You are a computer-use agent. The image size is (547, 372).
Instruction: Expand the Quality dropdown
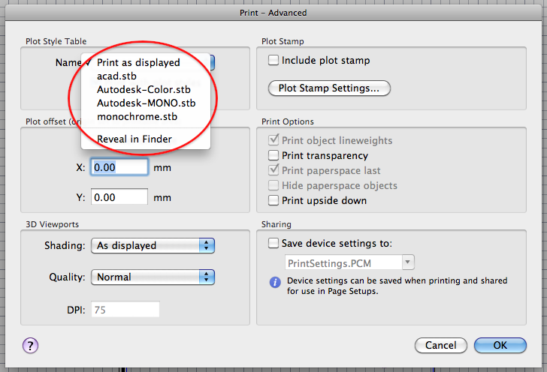tap(153, 277)
